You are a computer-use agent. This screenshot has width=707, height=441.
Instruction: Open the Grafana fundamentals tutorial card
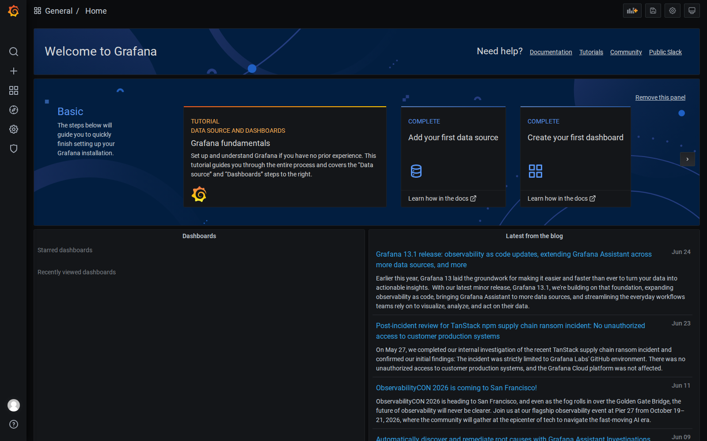285,157
